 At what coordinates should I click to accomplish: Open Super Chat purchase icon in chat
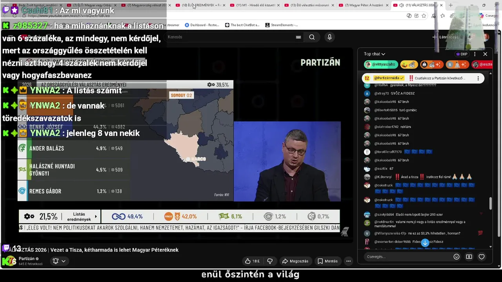point(469,257)
